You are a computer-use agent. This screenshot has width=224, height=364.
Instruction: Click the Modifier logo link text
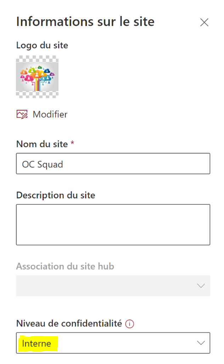click(50, 114)
